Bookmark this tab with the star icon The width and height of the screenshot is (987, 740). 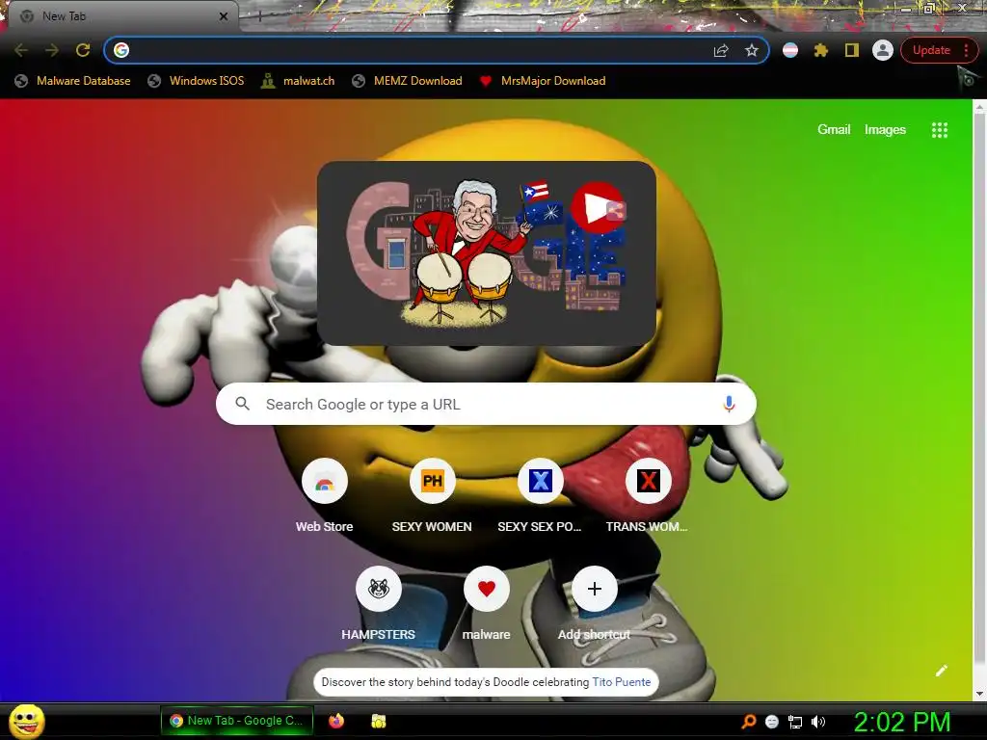(752, 50)
